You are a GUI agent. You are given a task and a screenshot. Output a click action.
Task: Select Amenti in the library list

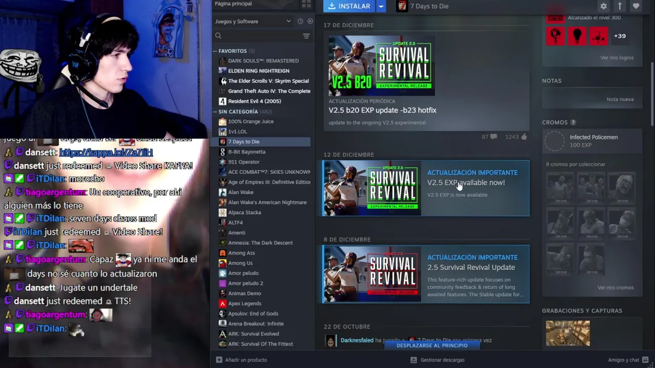pyautogui.click(x=236, y=233)
